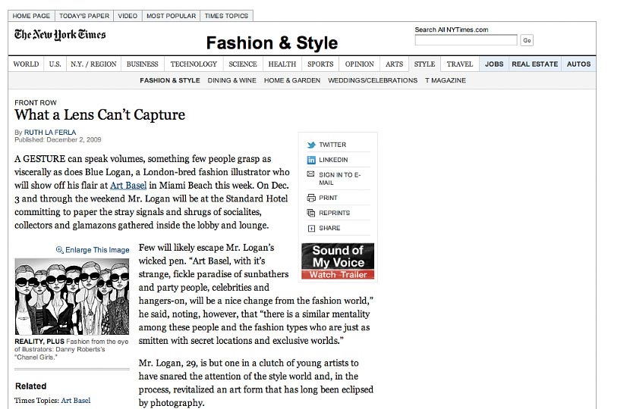The width and height of the screenshot is (633, 409).
Task: Go to the World section
Action: (26, 64)
